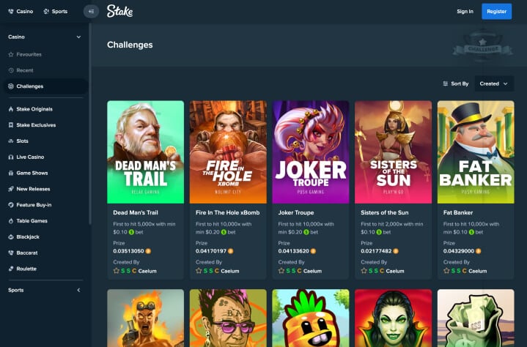Open the Fat Banker challenge thumbnail

pyautogui.click(x=476, y=152)
